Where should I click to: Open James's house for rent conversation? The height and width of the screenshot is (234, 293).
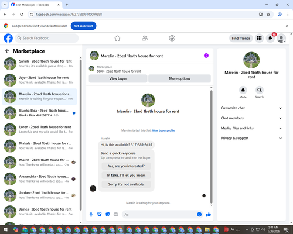coord(39,212)
